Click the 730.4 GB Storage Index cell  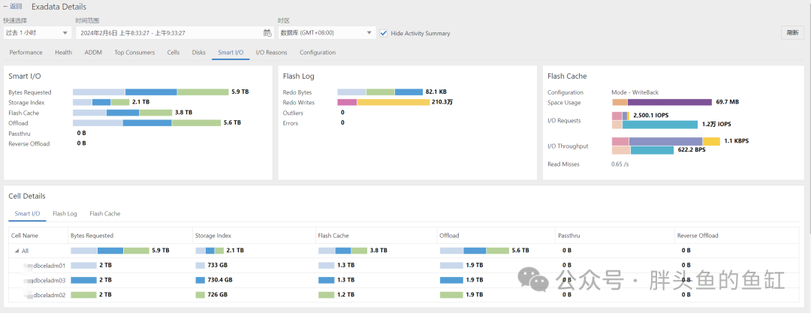pyautogui.click(x=220, y=280)
